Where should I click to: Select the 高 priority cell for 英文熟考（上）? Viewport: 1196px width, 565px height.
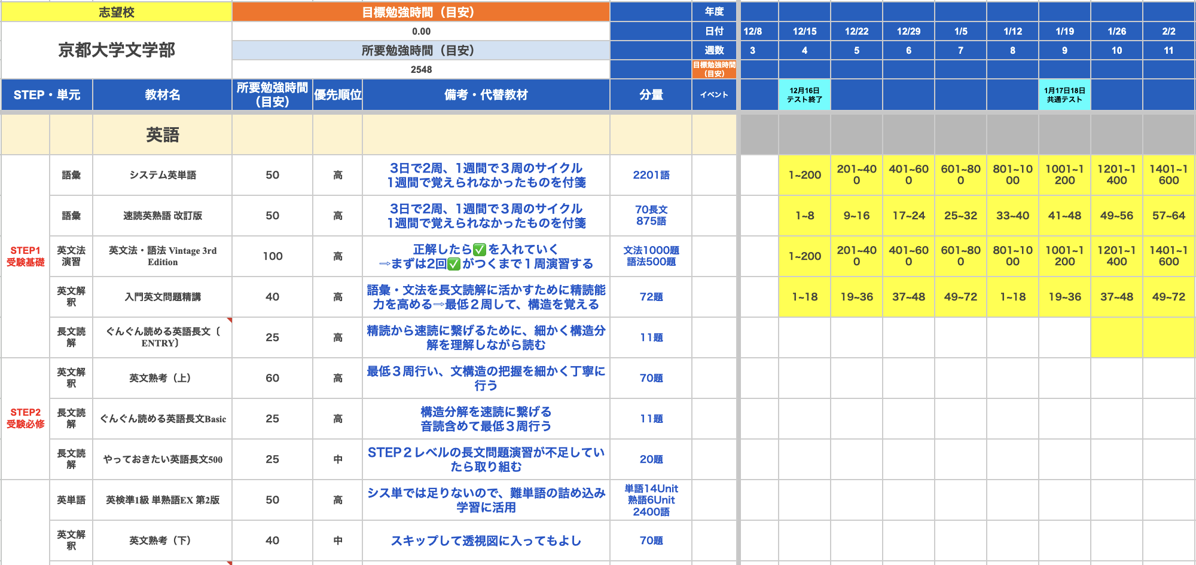(x=338, y=378)
